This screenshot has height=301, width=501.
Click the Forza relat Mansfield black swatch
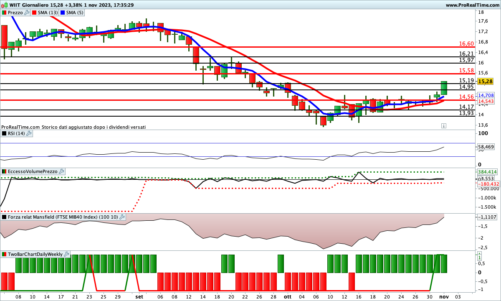point(4,217)
